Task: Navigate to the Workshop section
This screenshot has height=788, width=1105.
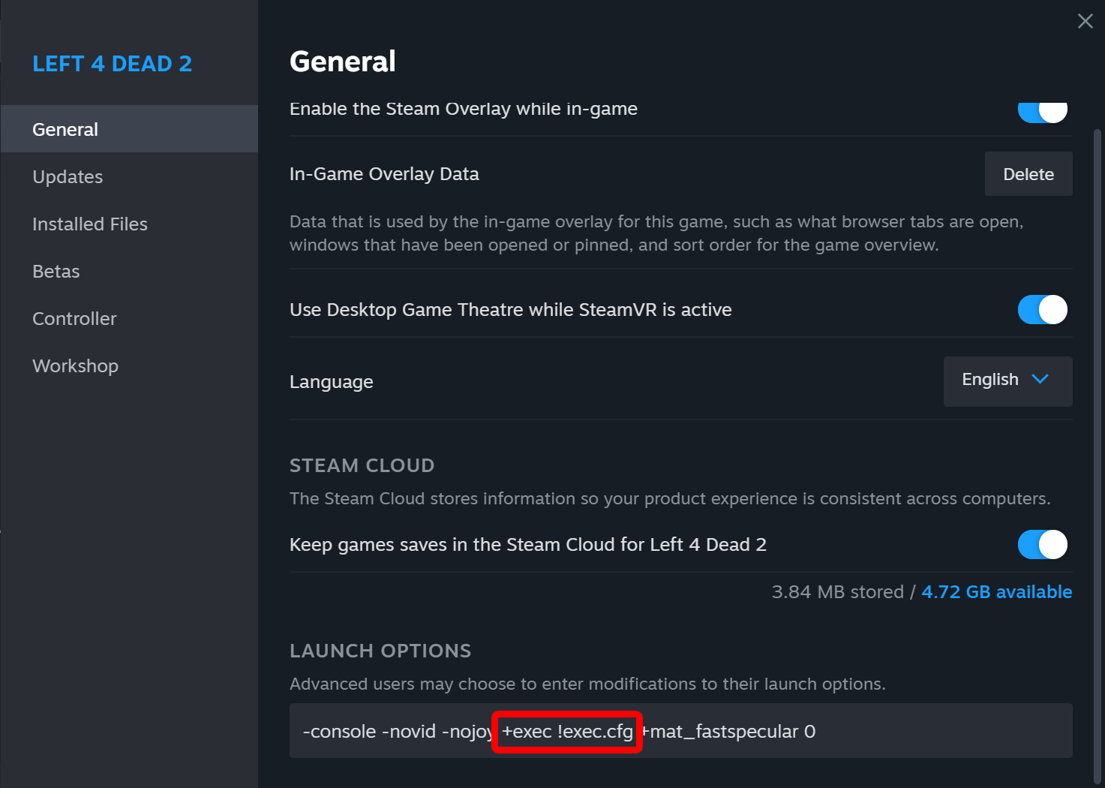Action: pos(75,365)
